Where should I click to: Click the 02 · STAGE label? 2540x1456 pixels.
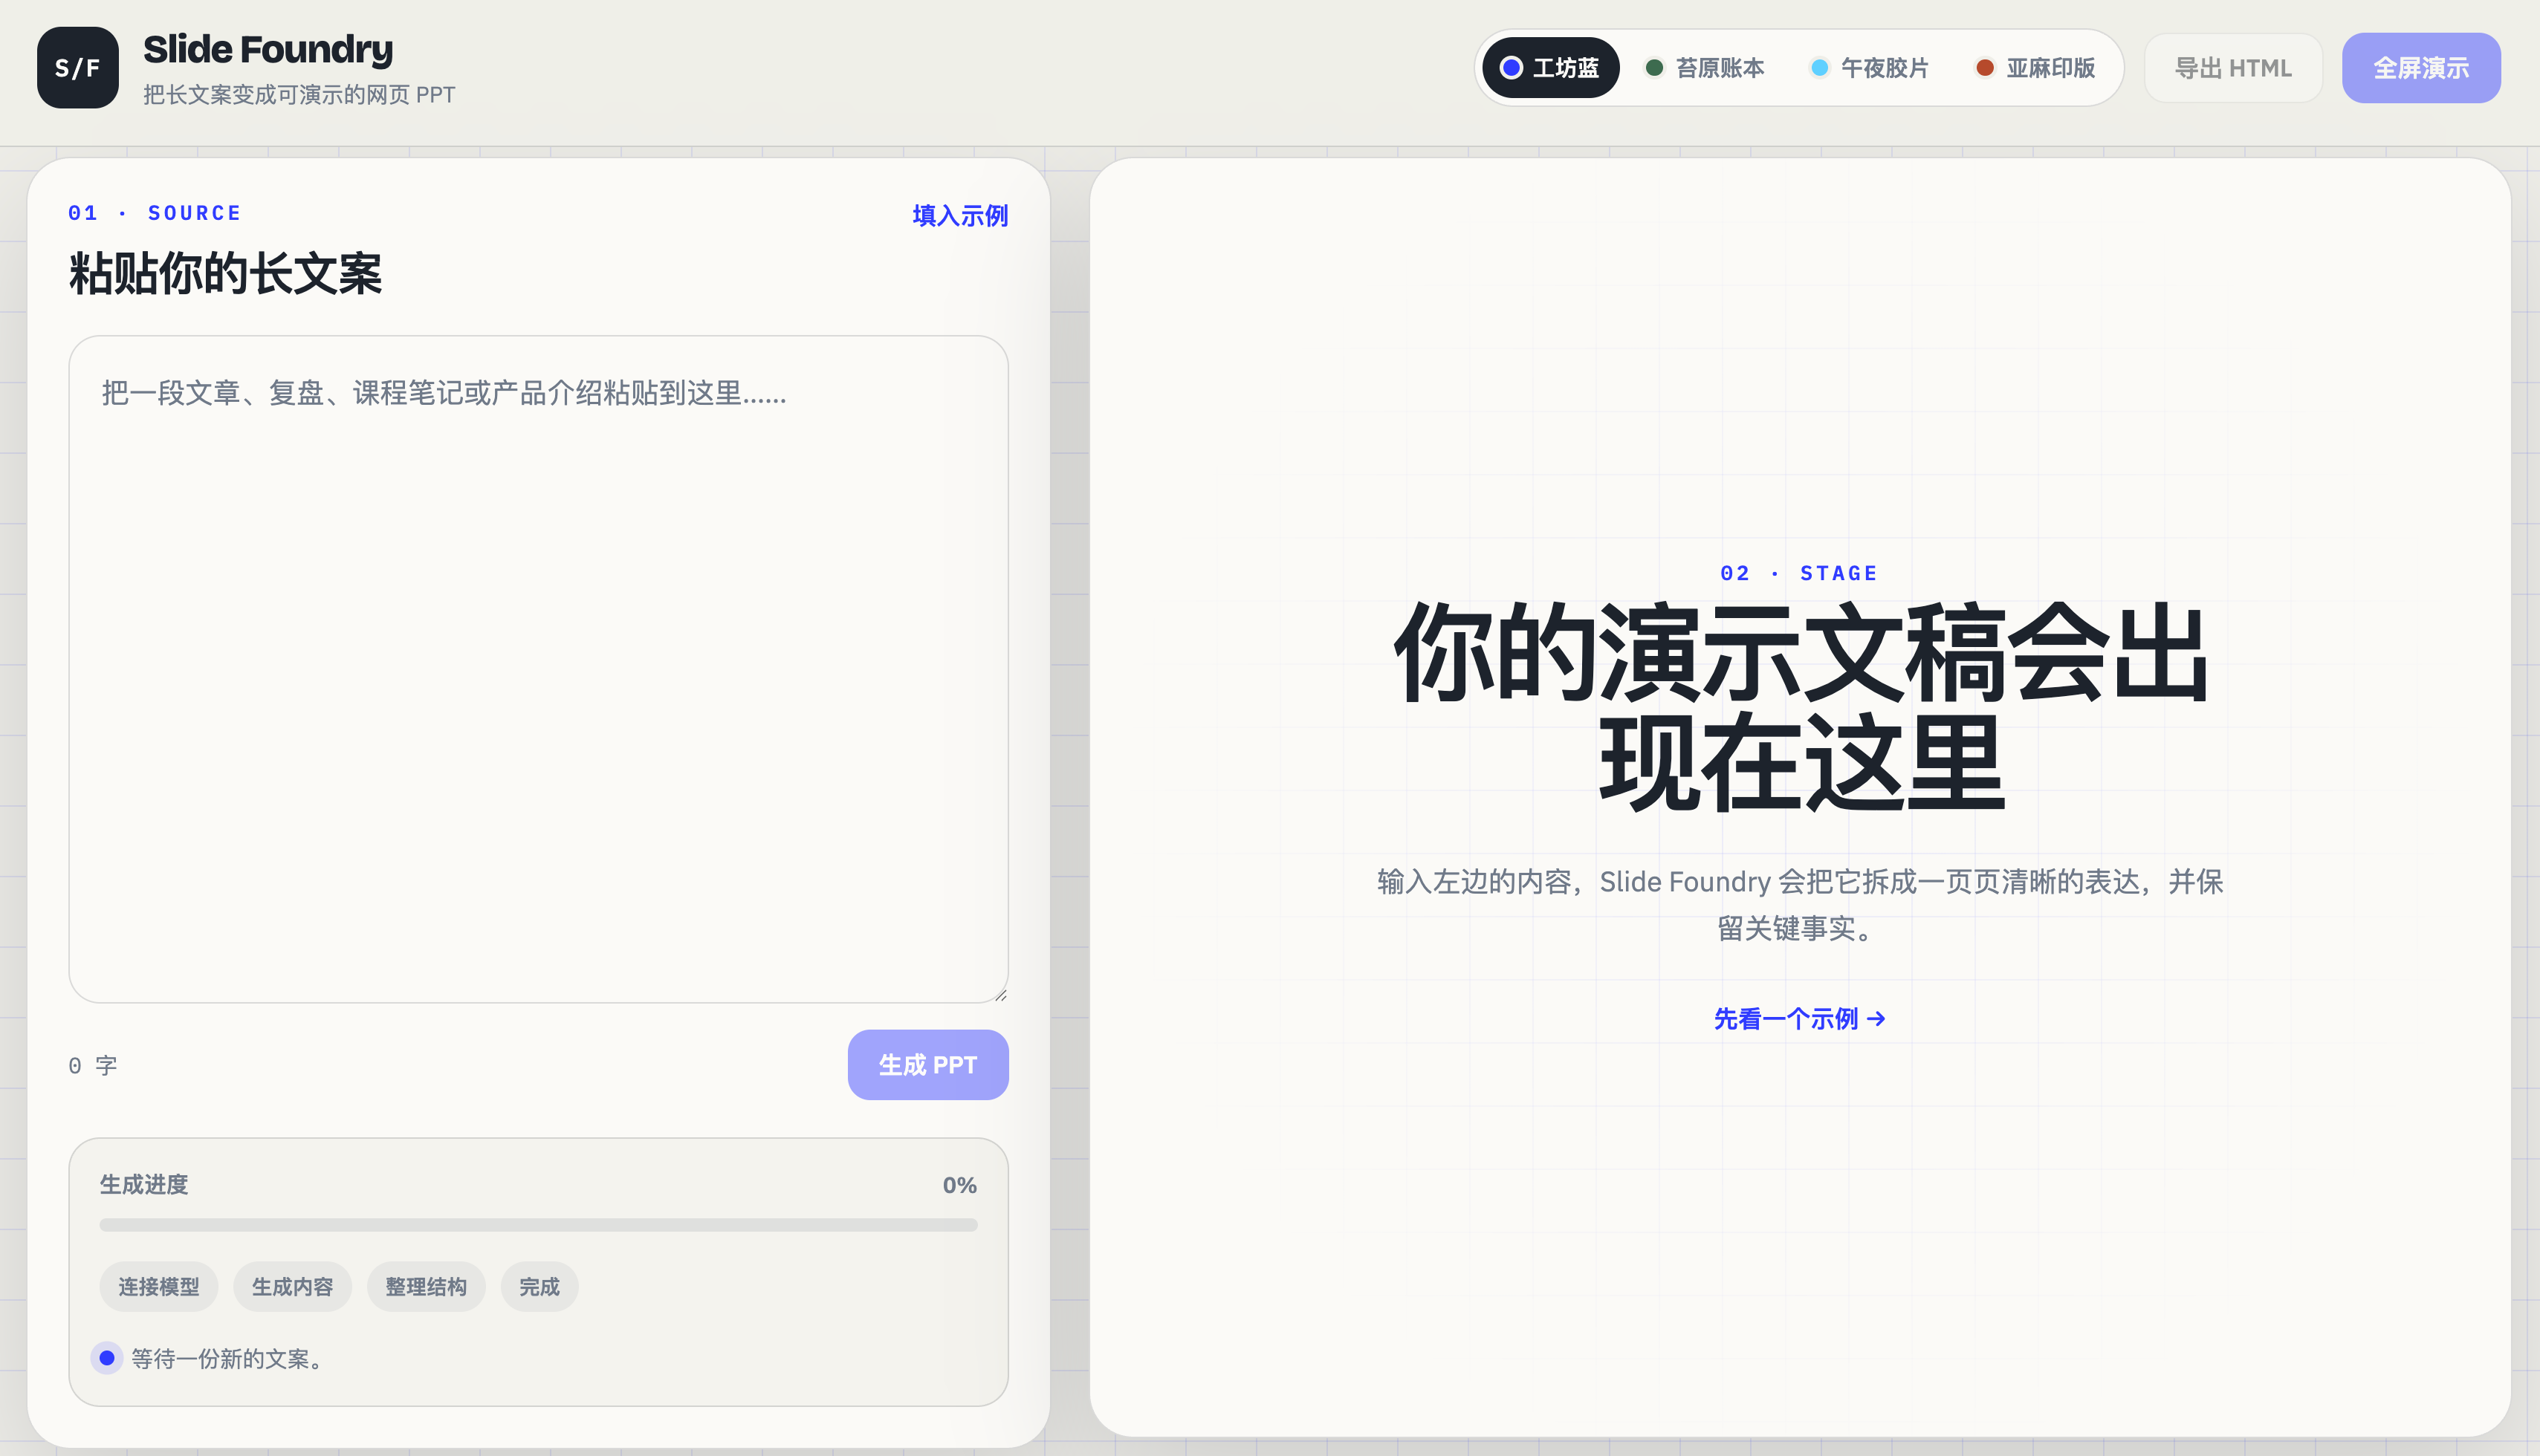1800,573
